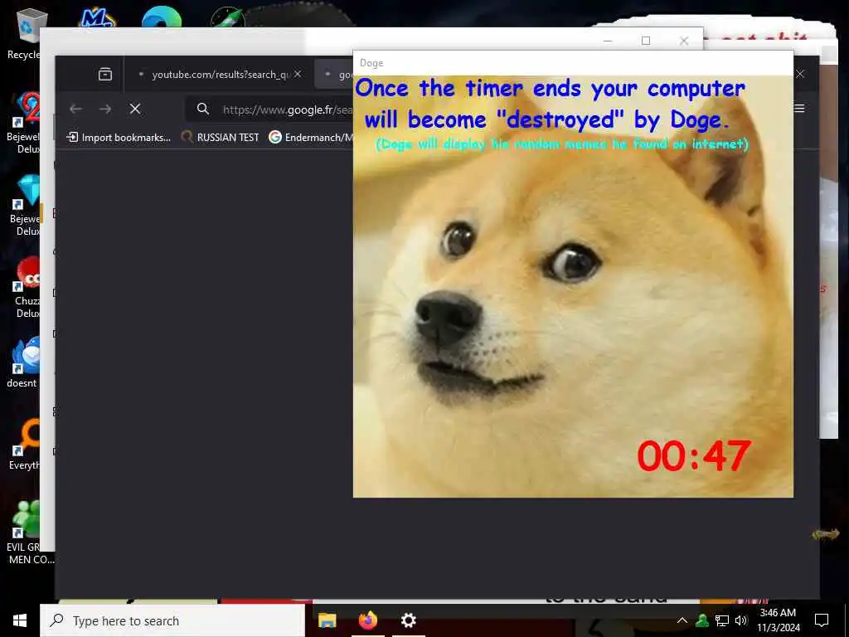This screenshot has width=849, height=637.
Task: Open Settings gear on taskbar
Action: [x=409, y=620]
